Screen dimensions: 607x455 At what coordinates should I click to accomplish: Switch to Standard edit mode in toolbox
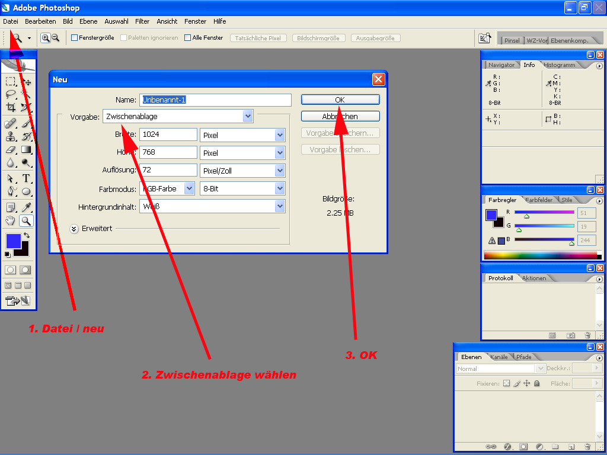point(11,270)
